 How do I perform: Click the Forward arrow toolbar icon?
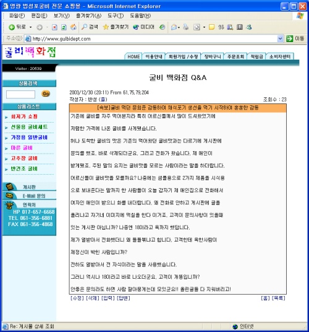[x=40, y=27]
